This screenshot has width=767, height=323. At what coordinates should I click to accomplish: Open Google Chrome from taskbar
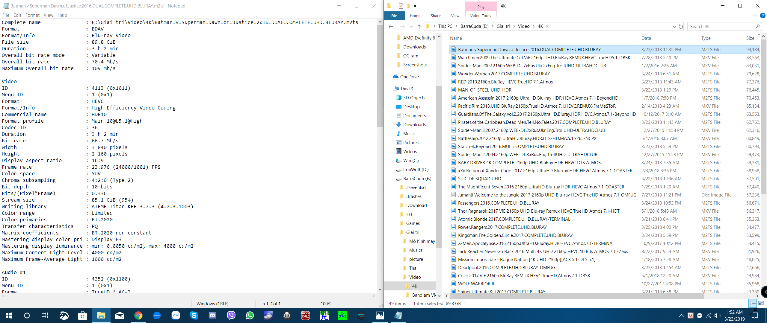tap(138, 316)
